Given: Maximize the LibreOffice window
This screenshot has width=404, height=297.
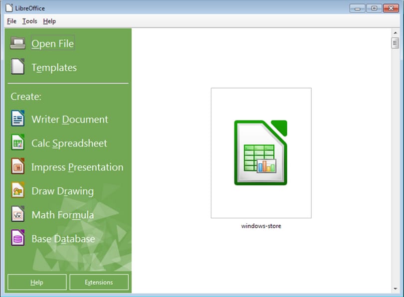Looking at the screenshot, I should click(374, 8).
